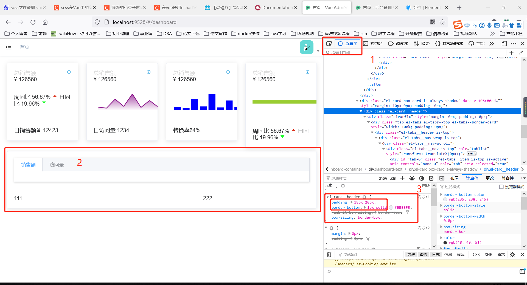Collapse the el-card__header node
527x285 pixels.
point(361,111)
